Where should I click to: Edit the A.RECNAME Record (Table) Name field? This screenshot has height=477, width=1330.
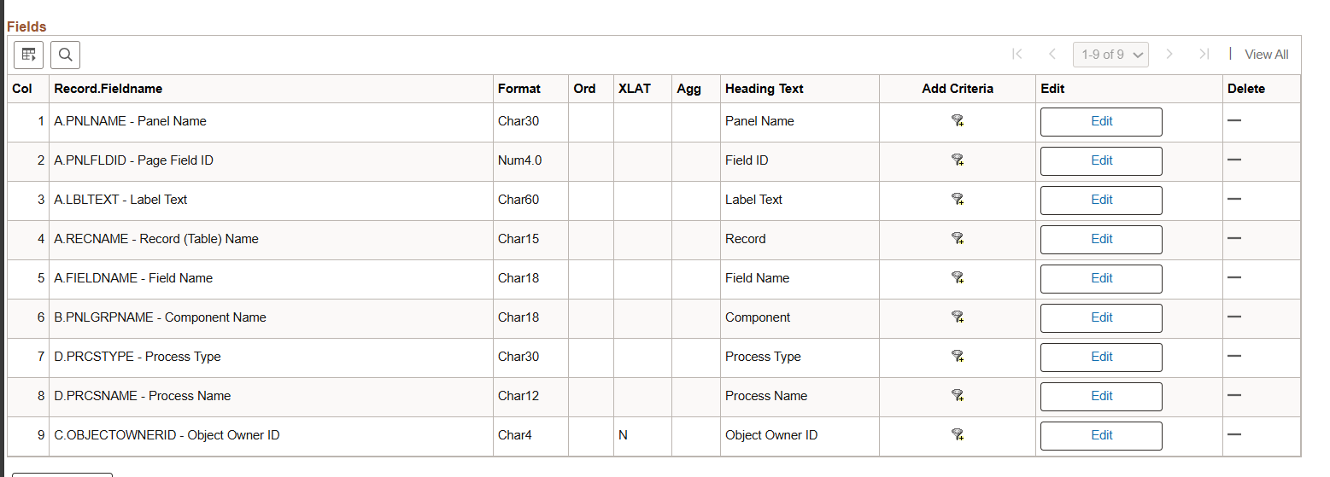(x=1101, y=239)
